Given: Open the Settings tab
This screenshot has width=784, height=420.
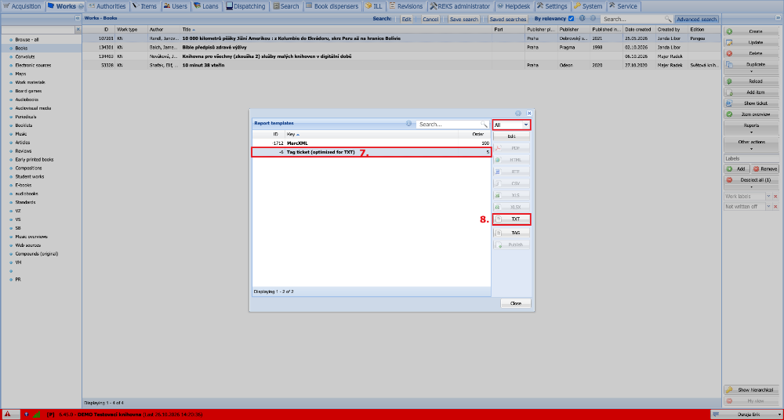Looking at the screenshot, I should tap(553, 6).
